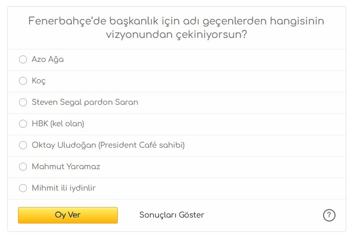
Task: Select the Azo Ağa radio button
Action: (22, 59)
